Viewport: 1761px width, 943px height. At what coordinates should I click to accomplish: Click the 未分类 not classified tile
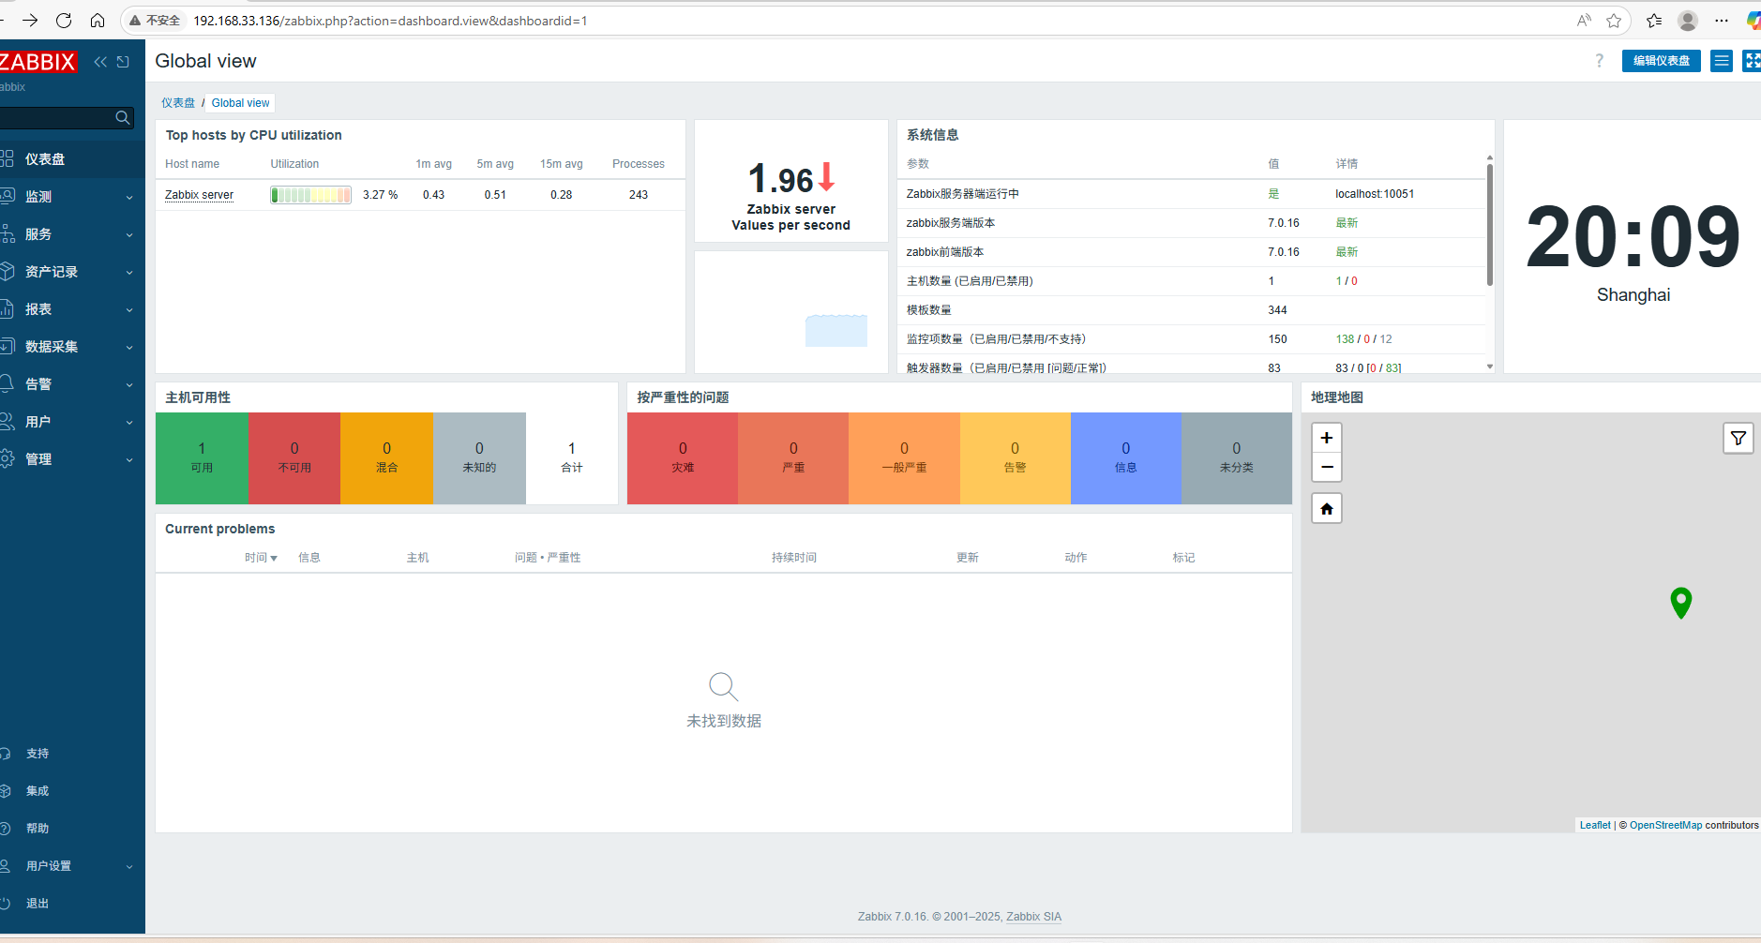1236,458
